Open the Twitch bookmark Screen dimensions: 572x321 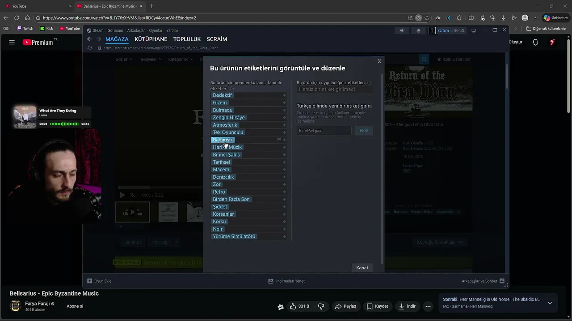pyautogui.click(x=25, y=29)
